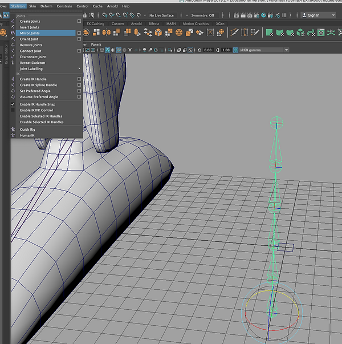Image resolution: width=342 pixels, height=344 pixels.
Task: Click the top joint of the skeleton
Action: click(276, 123)
